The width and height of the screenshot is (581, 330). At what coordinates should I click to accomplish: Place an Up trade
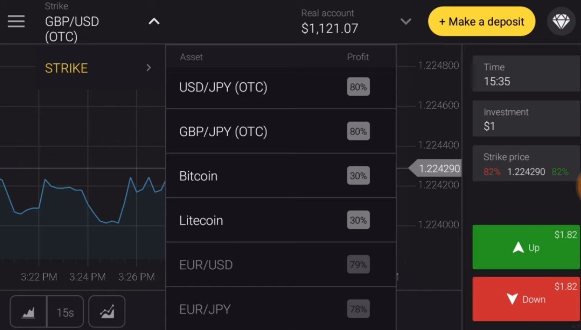click(x=526, y=247)
